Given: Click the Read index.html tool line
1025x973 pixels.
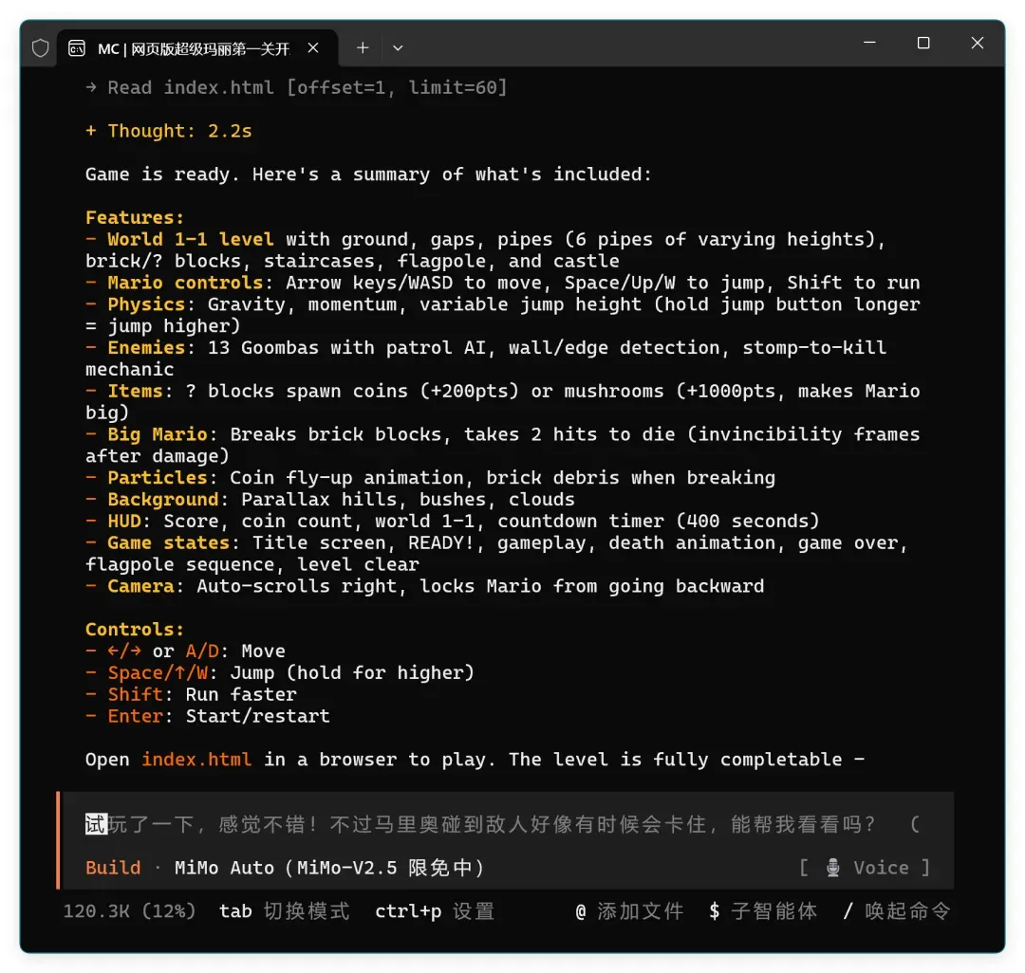Looking at the screenshot, I should coord(296,87).
